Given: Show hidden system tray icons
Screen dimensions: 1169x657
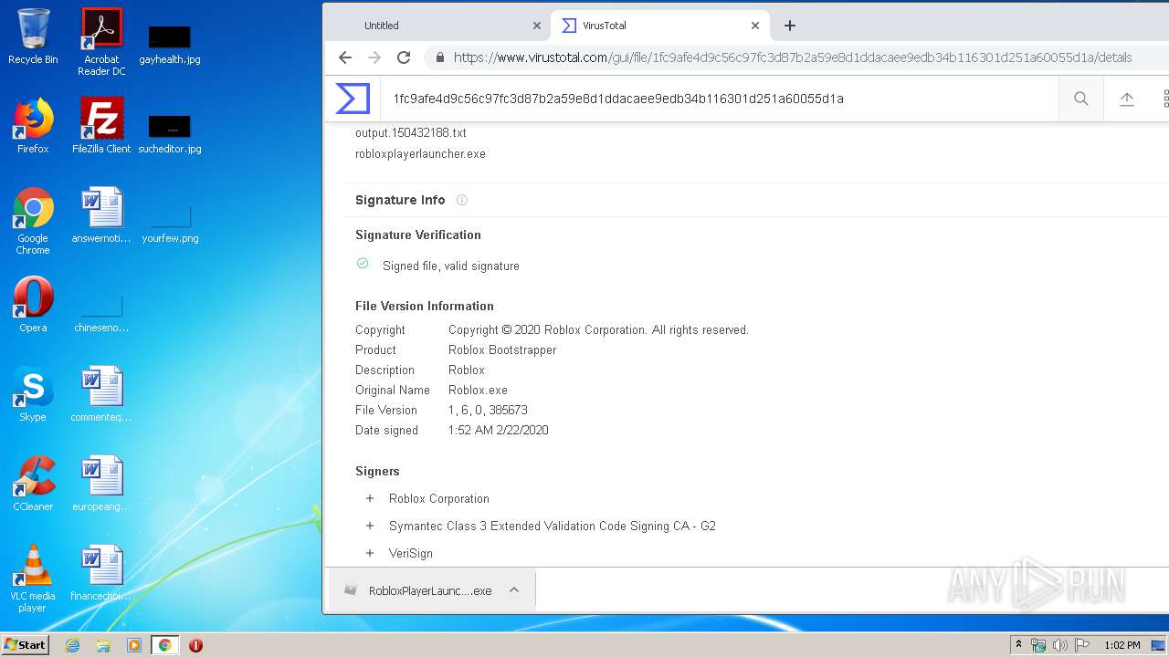Looking at the screenshot, I should (x=1018, y=645).
